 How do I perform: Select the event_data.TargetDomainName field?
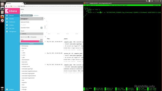pyautogui.click(x=30, y=71)
